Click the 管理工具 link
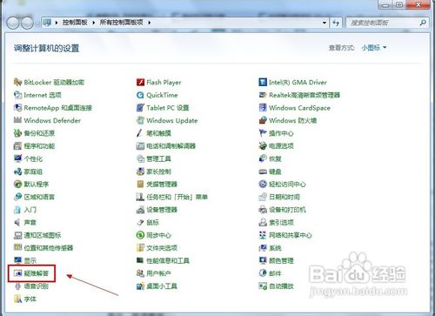The height and width of the screenshot is (316, 435). point(158,158)
